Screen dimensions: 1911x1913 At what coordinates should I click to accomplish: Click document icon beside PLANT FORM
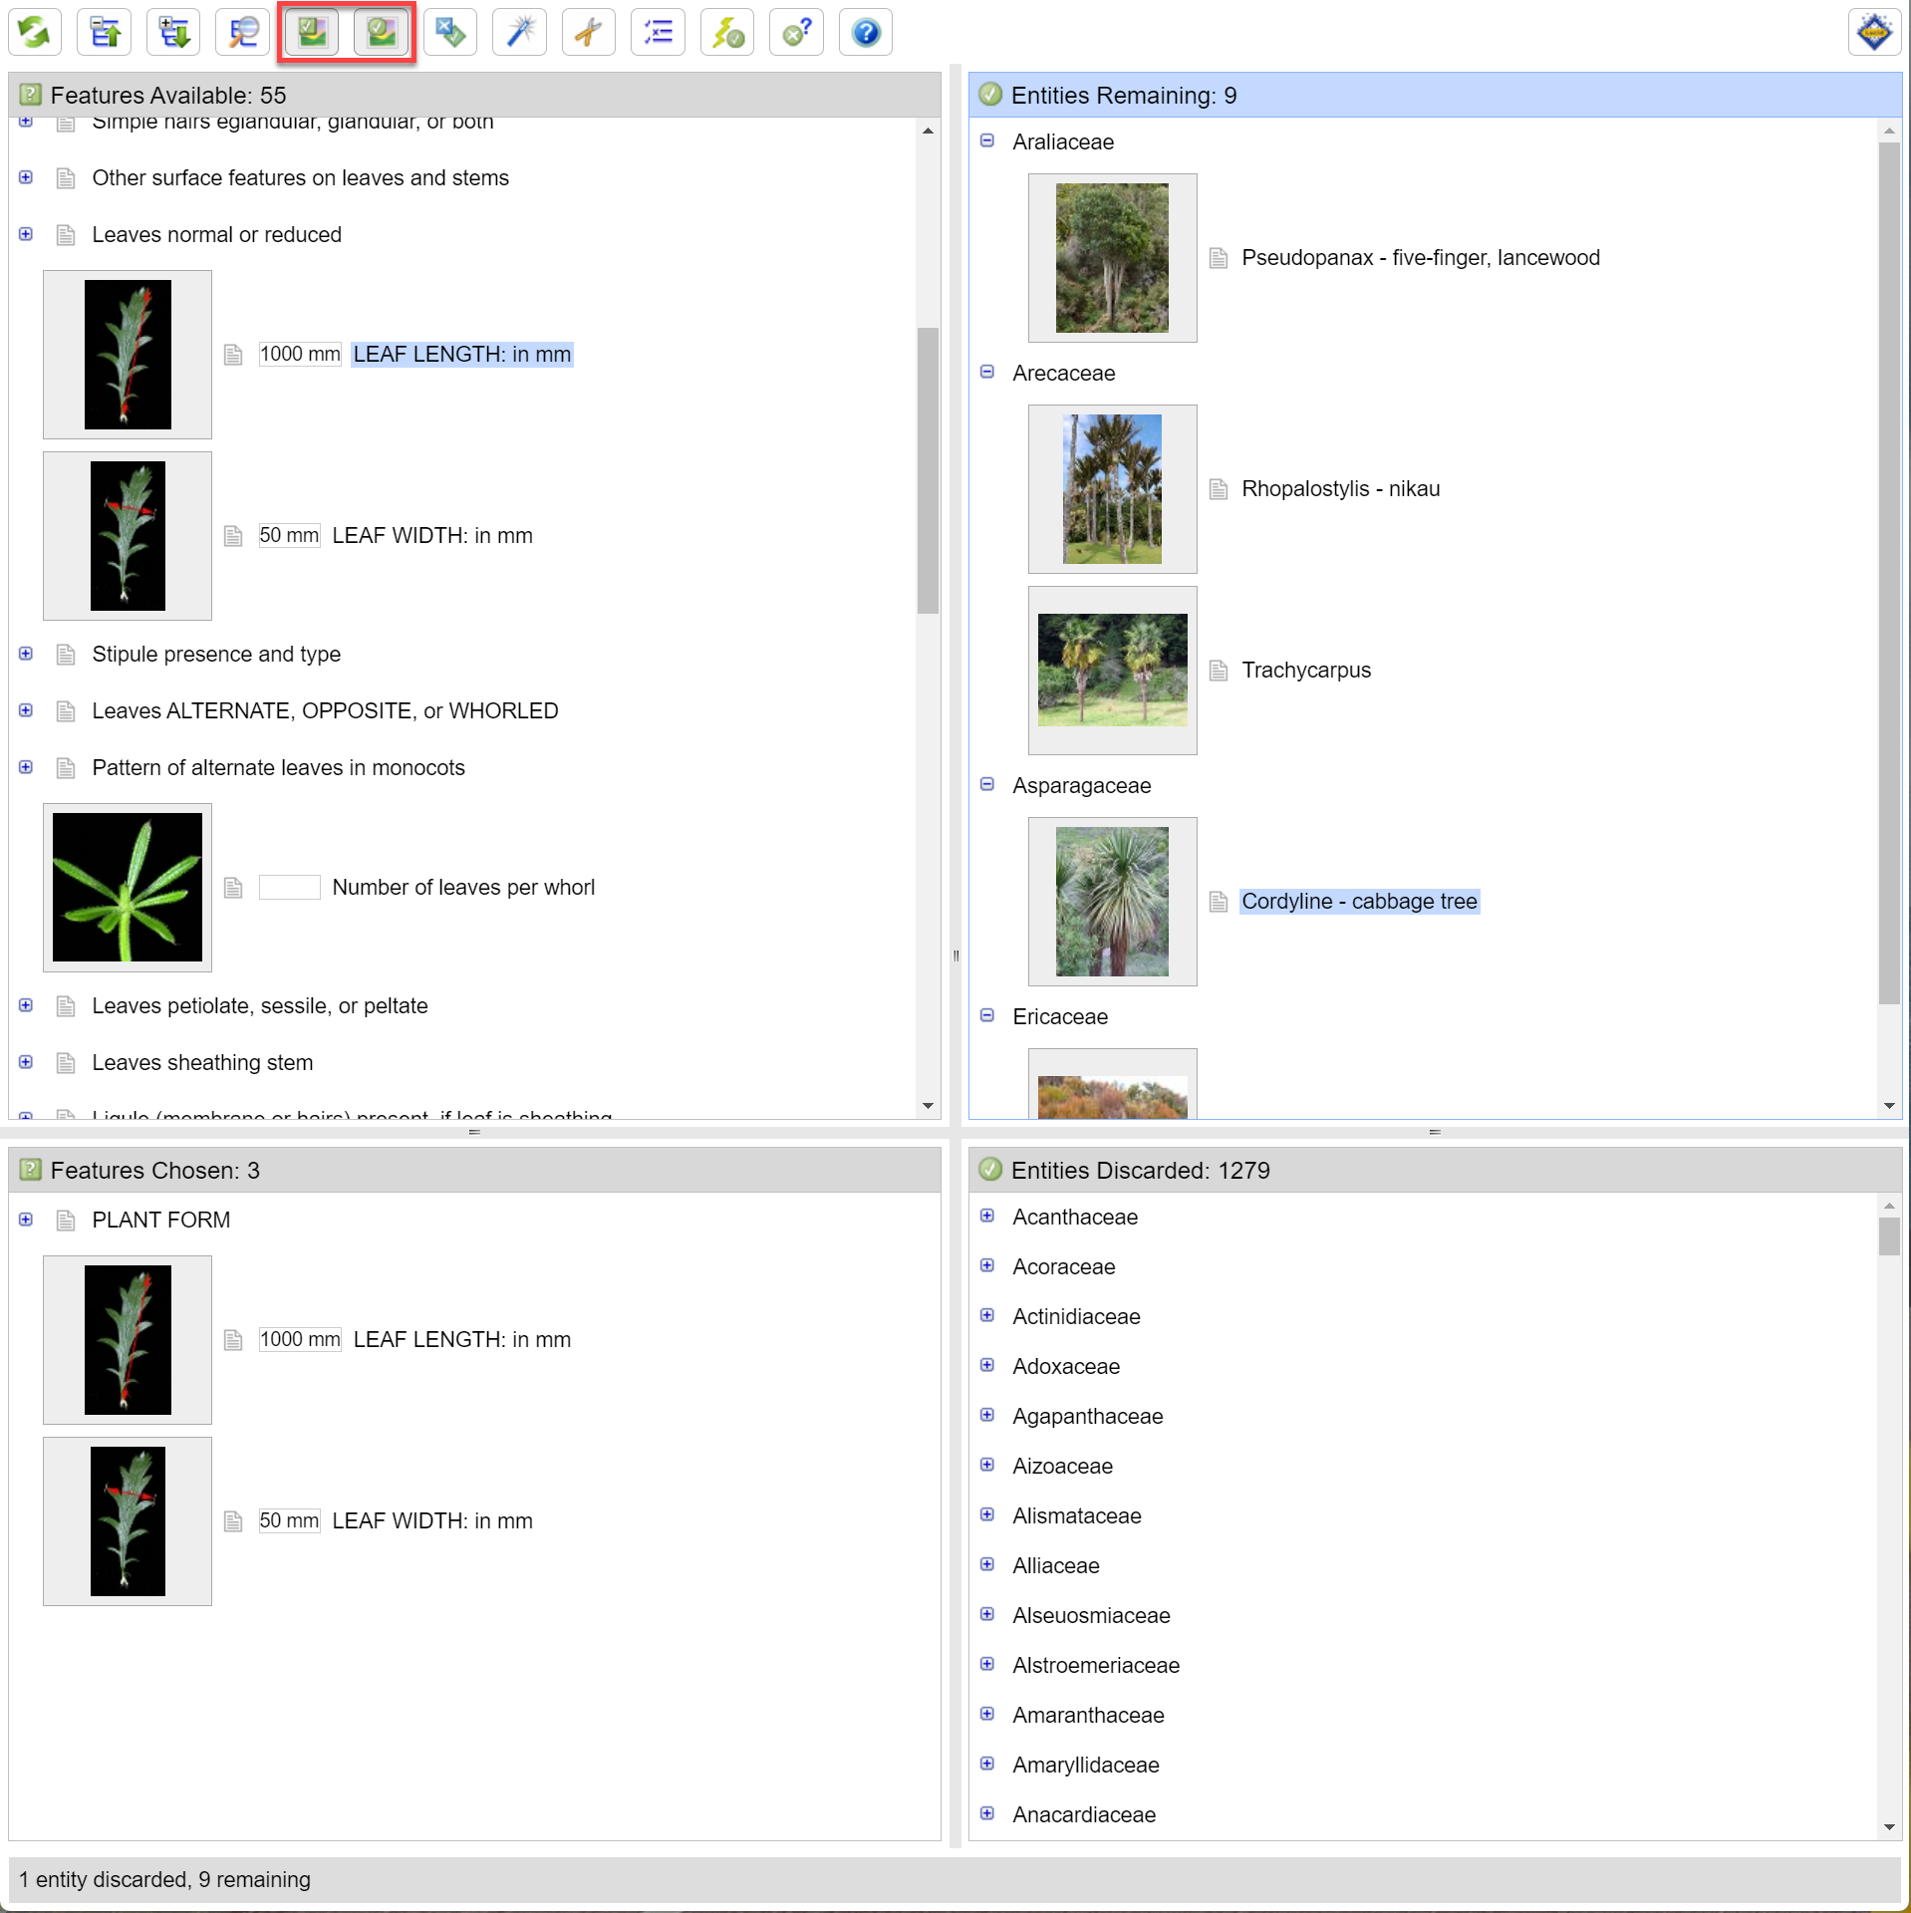pyautogui.click(x=66, y=1221)
